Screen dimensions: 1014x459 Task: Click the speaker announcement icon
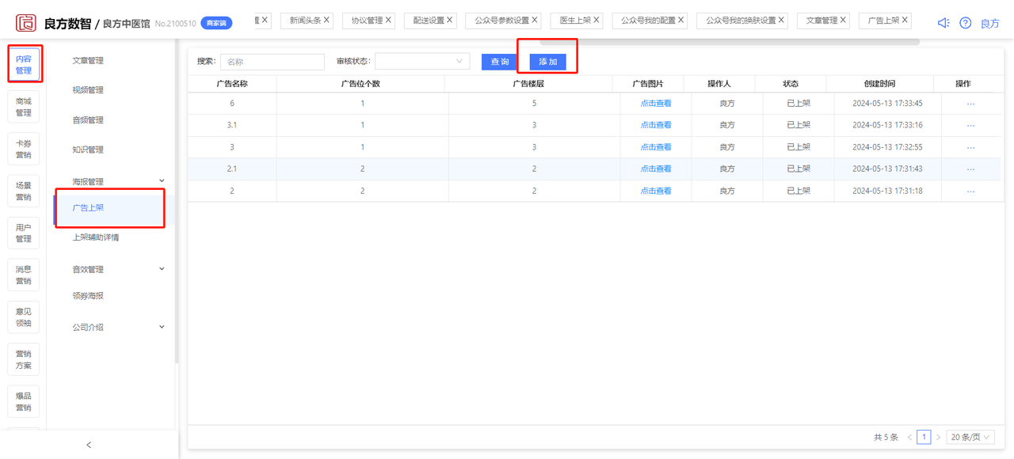(x=943, y=23)
